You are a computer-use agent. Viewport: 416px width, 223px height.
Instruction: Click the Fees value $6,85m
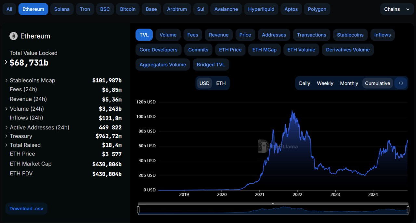pyautogui.click(x=112, y=90)
